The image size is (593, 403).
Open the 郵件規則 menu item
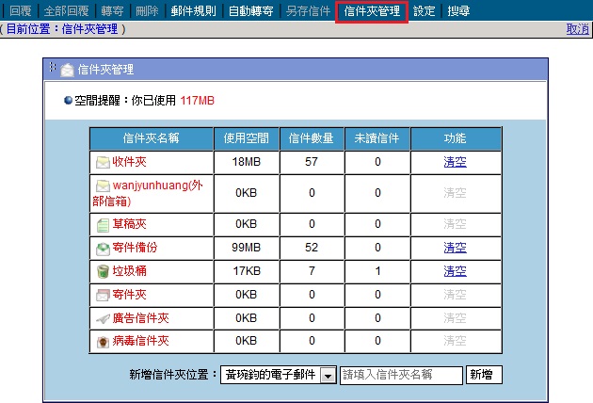point(194,12)
